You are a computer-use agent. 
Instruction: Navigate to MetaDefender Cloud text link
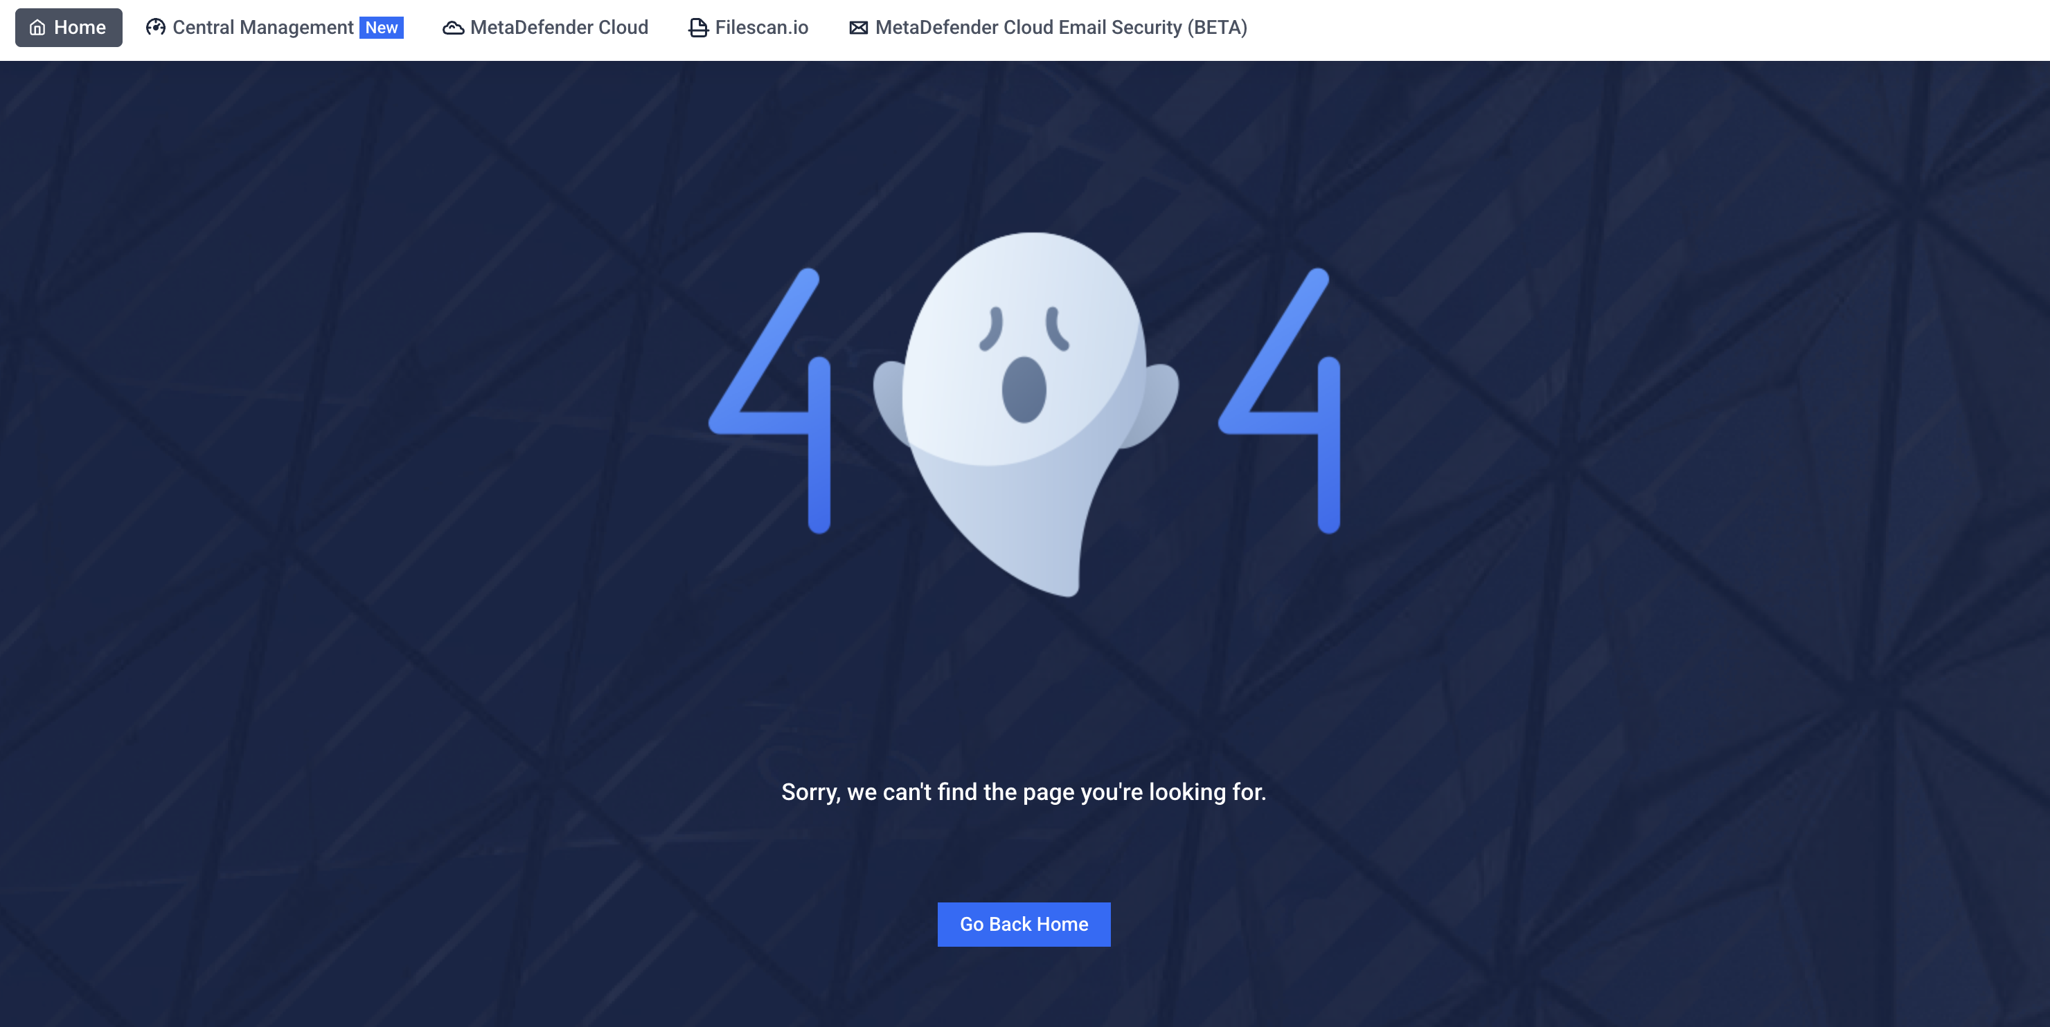coord(559,28)
